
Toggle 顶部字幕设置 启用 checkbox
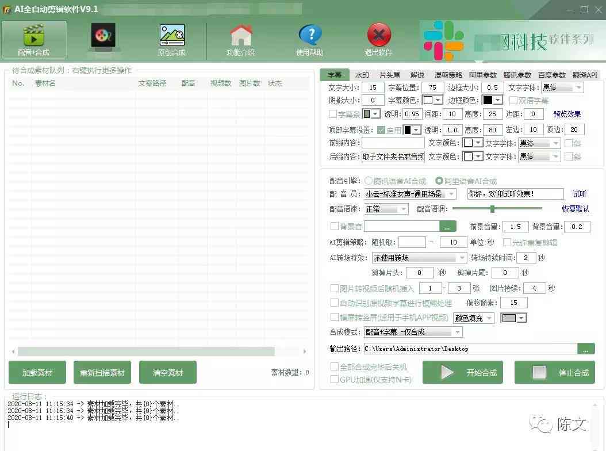coord(381,130)
